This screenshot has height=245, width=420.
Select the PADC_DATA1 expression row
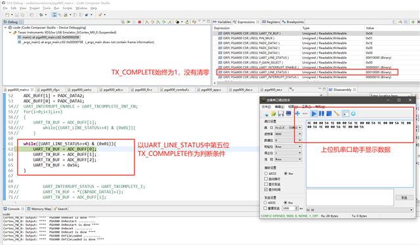click(x=316, y=43)
